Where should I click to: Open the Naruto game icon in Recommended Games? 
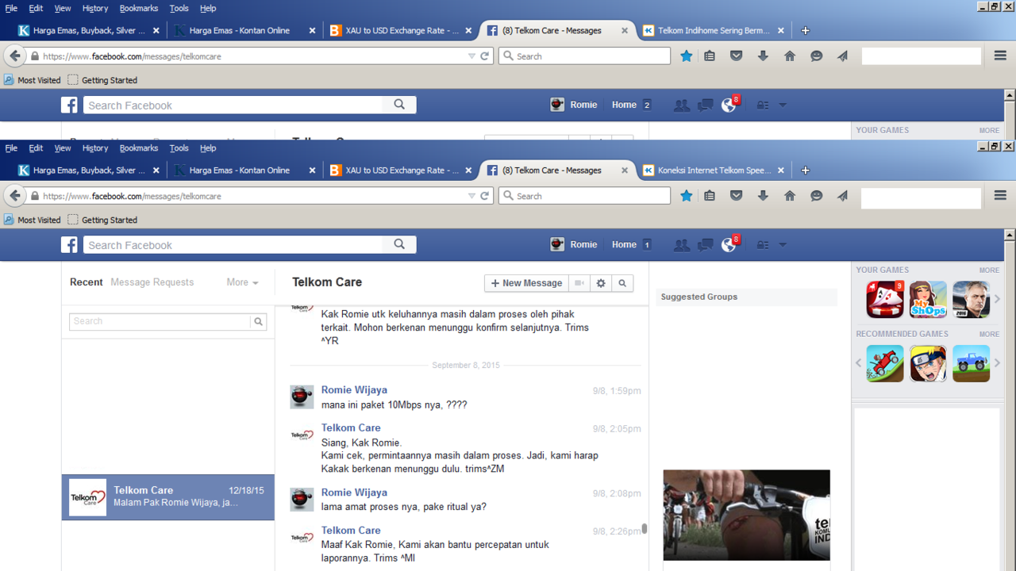pos(929,363)
